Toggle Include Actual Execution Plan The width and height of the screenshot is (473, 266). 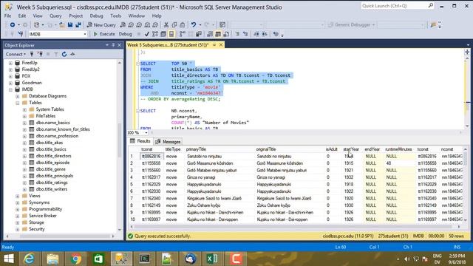[183, 34]
